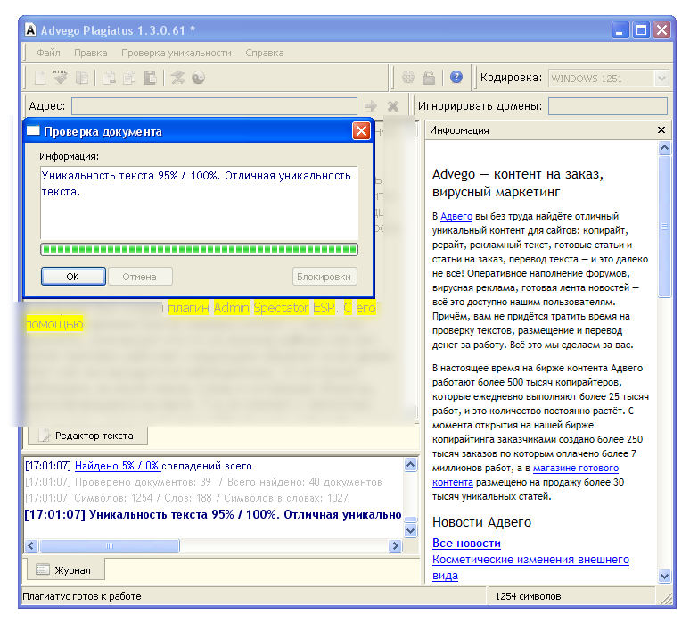Close the Информация side panel

pos(661,129)
